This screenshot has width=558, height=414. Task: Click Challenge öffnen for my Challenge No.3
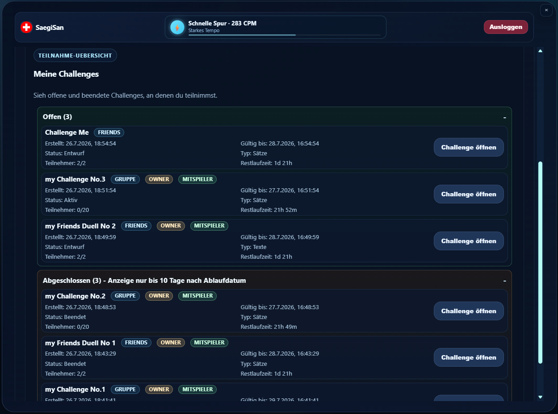point(469,194)
